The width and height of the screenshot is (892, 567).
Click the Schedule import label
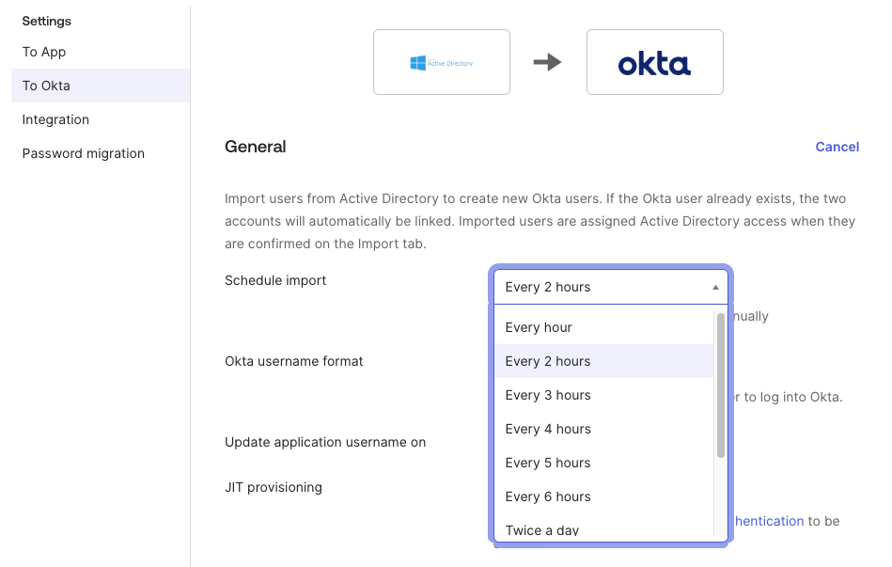[275, 280]
